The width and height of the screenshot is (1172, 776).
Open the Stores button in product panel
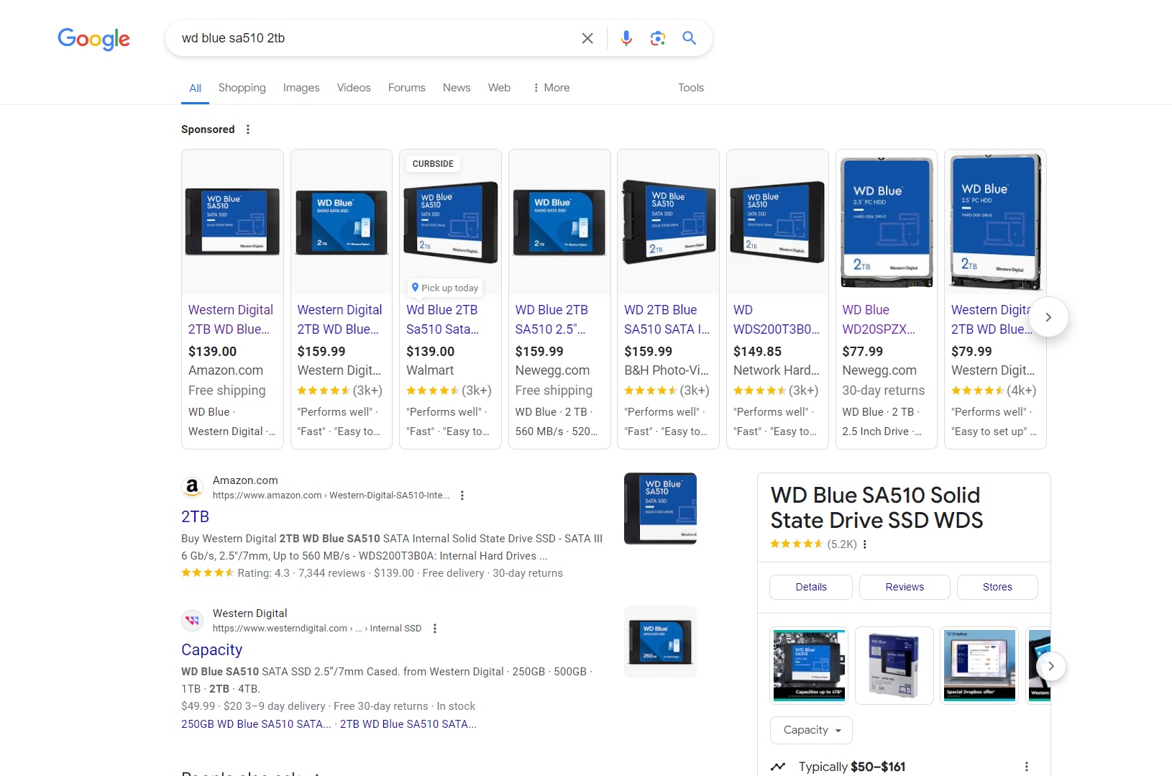point(997,587)
